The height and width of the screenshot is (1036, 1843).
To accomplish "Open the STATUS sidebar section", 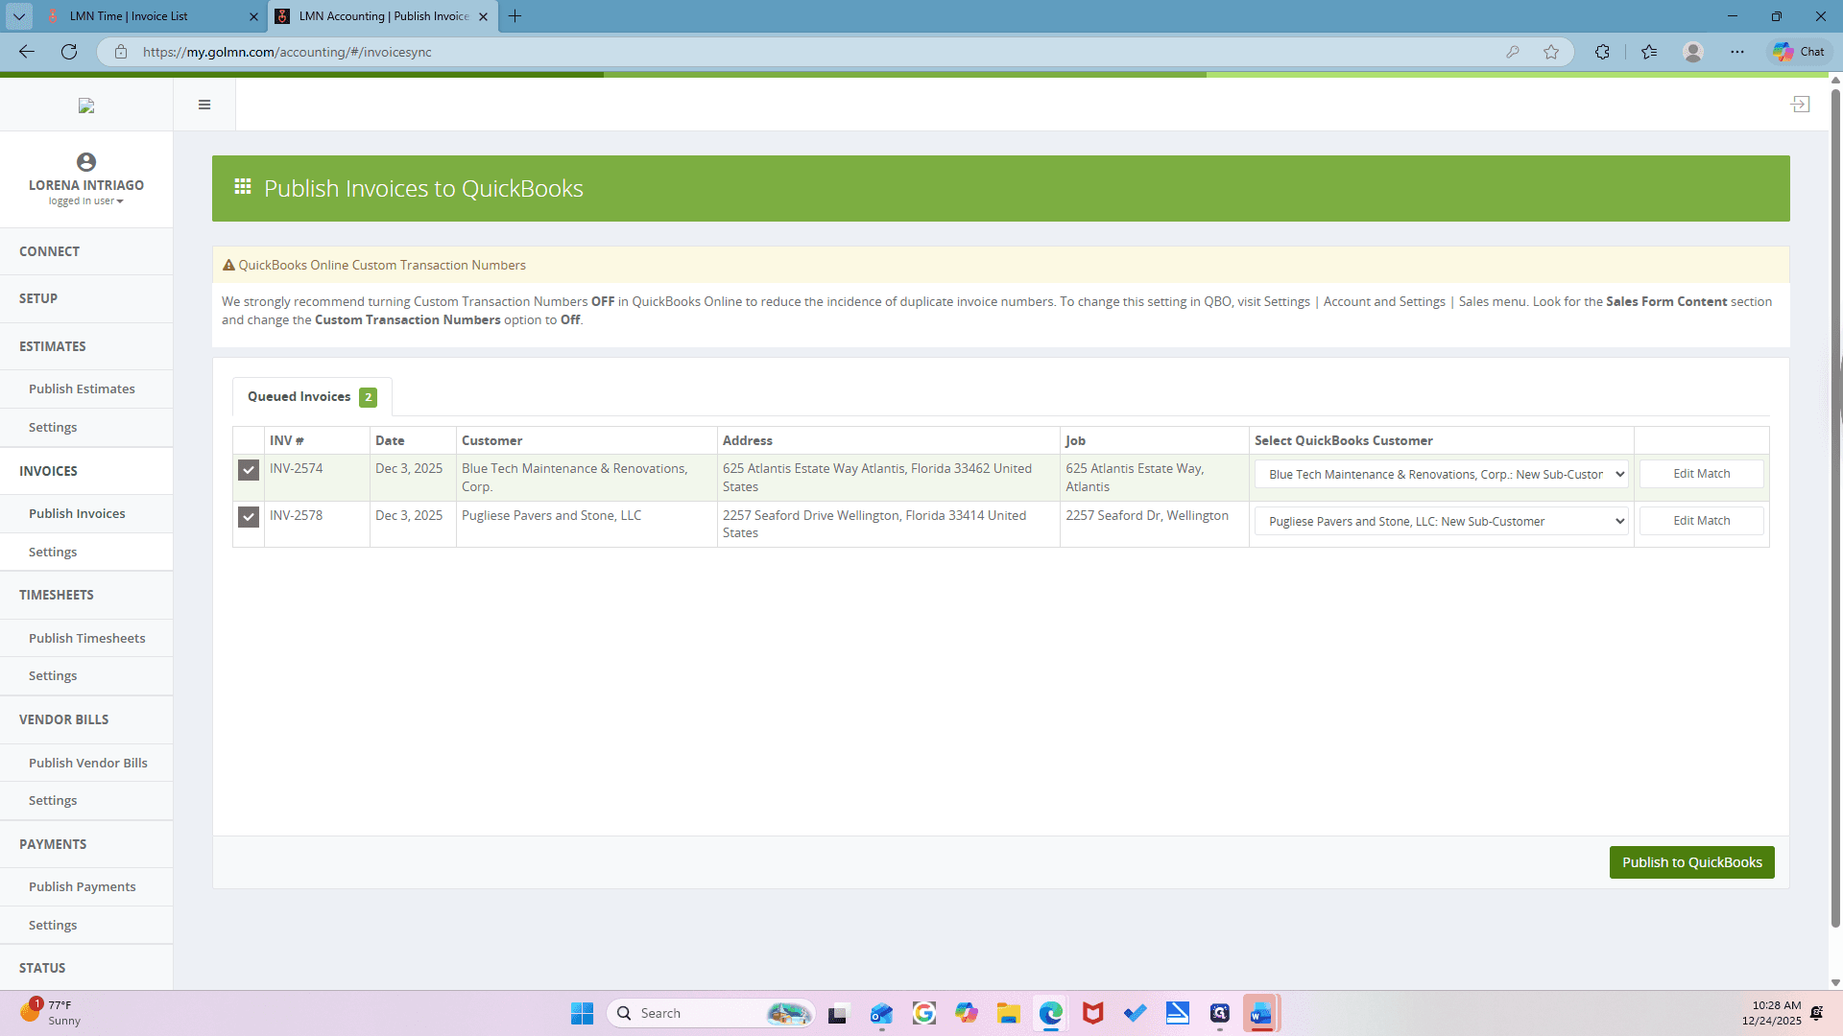I will point(86,968).
